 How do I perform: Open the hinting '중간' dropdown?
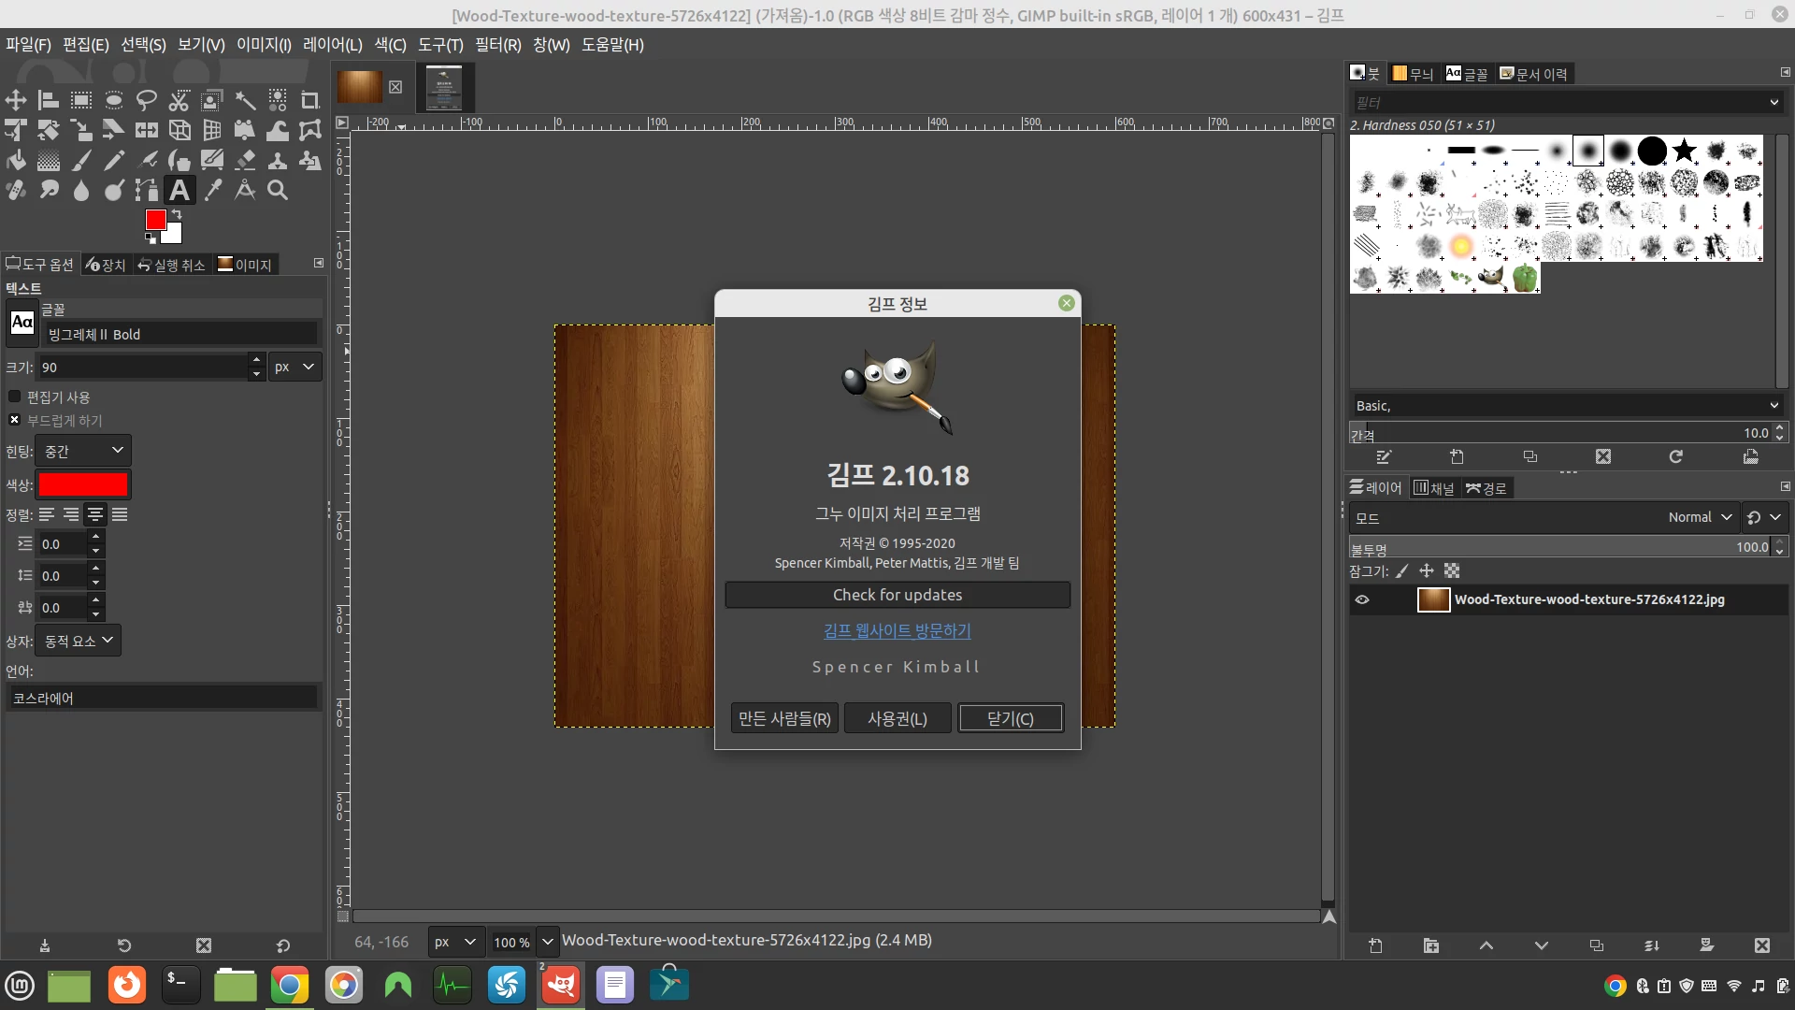click(83, 451)
